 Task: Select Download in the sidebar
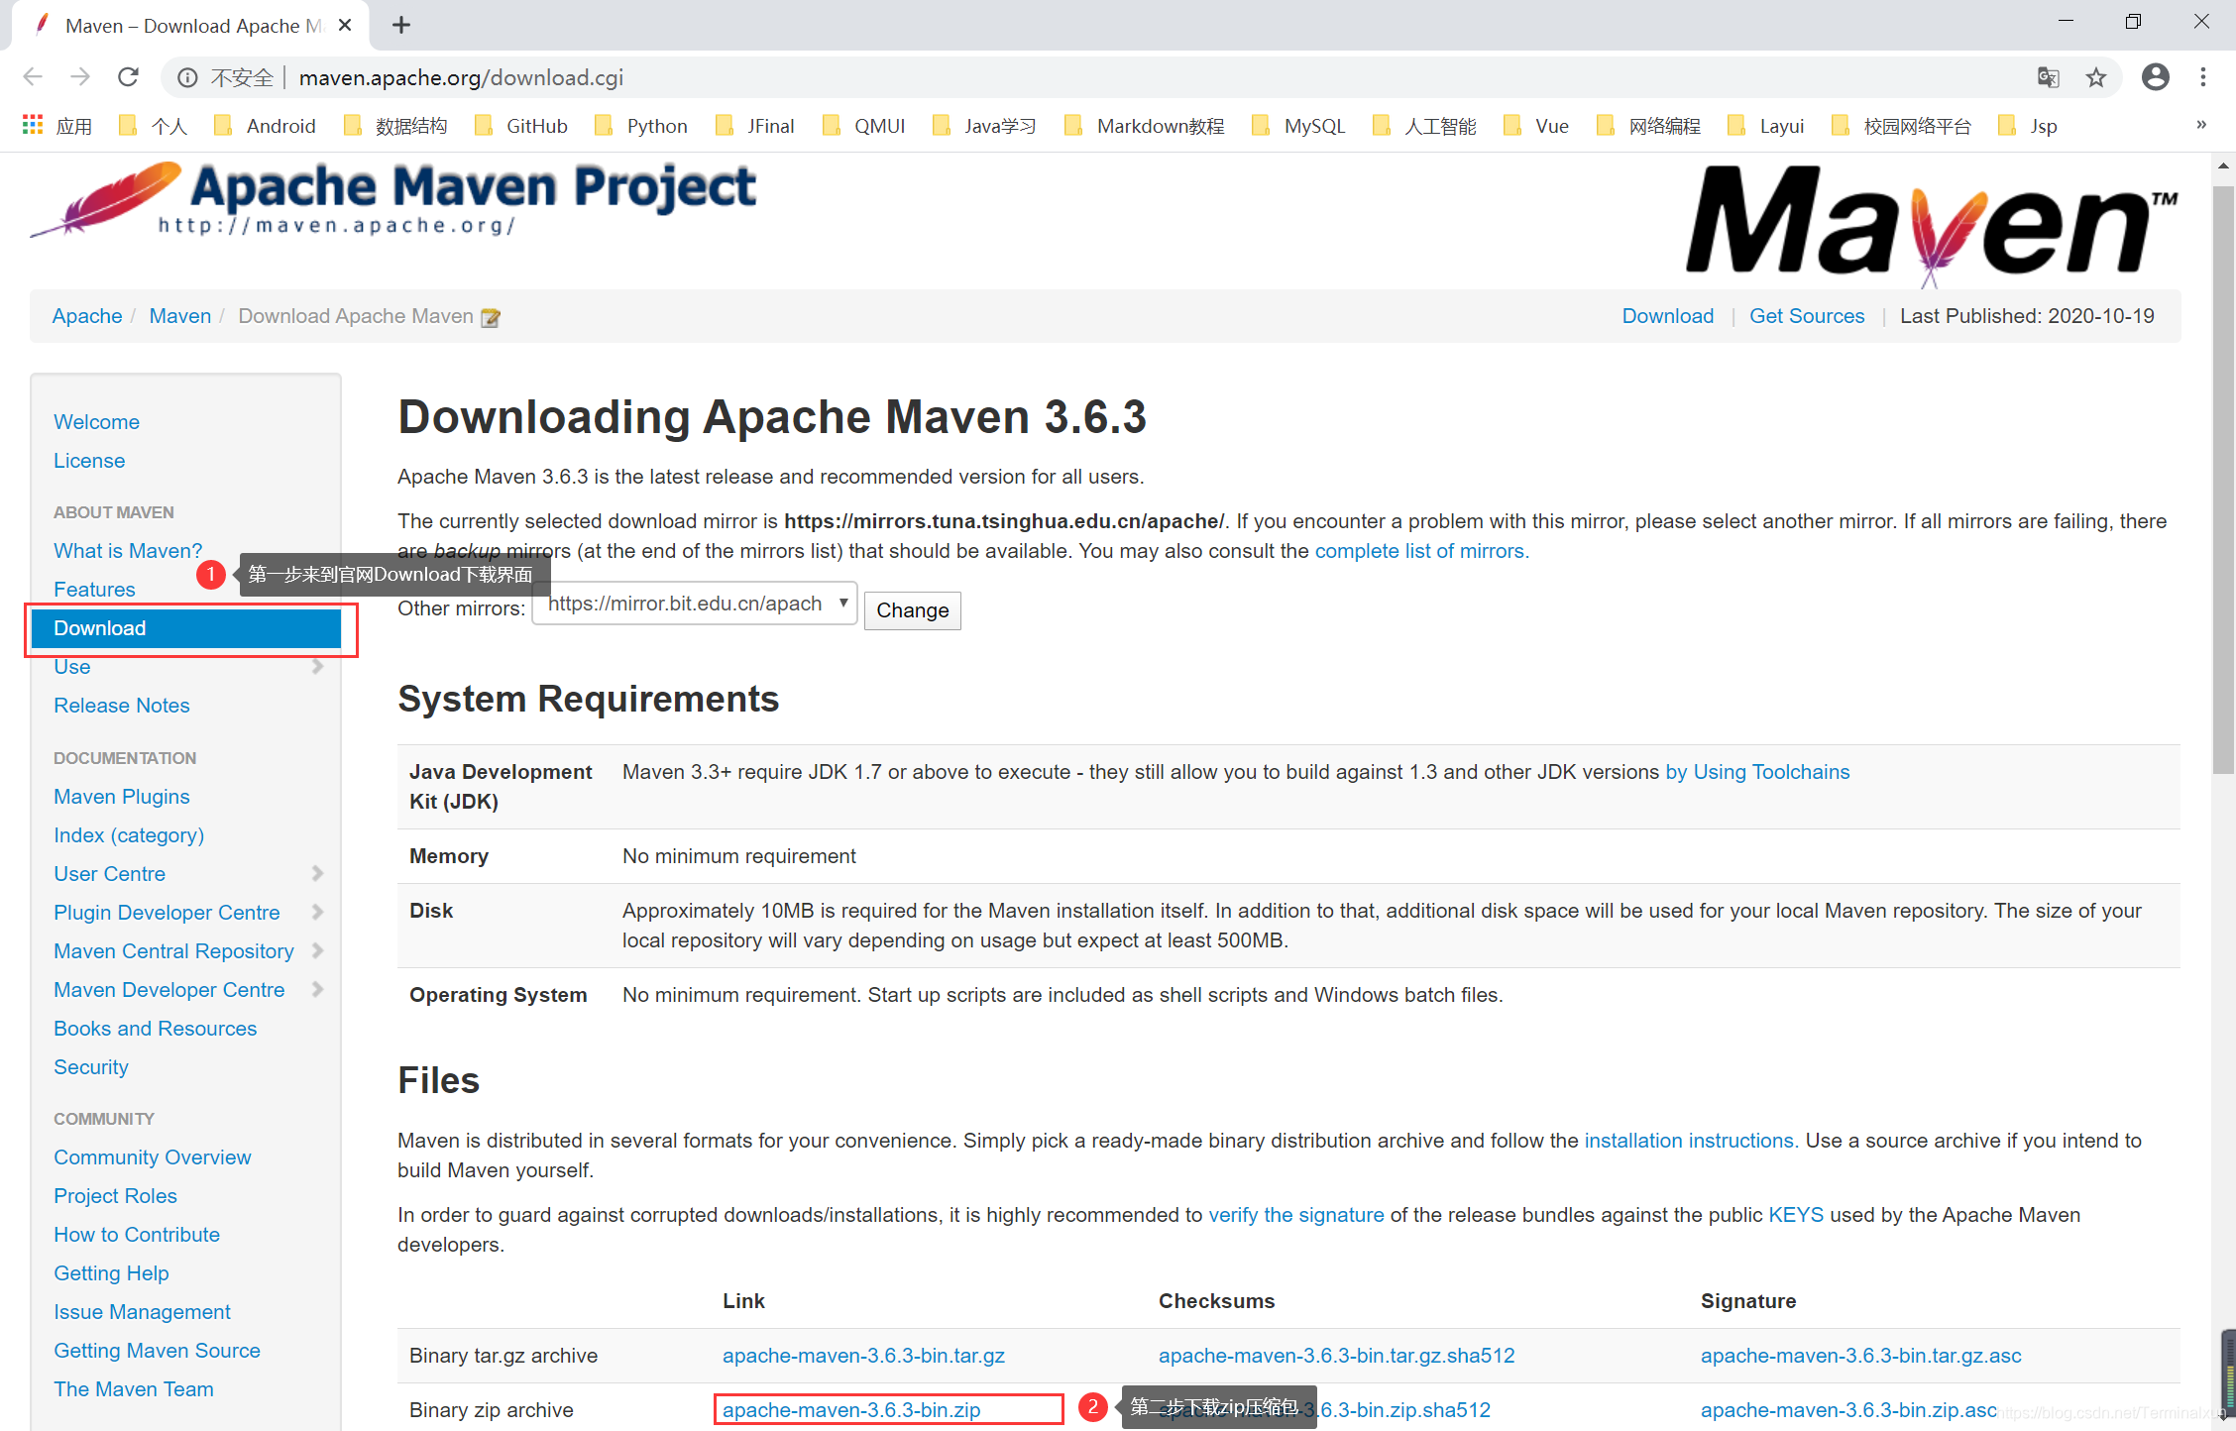(x=186, y=628)
